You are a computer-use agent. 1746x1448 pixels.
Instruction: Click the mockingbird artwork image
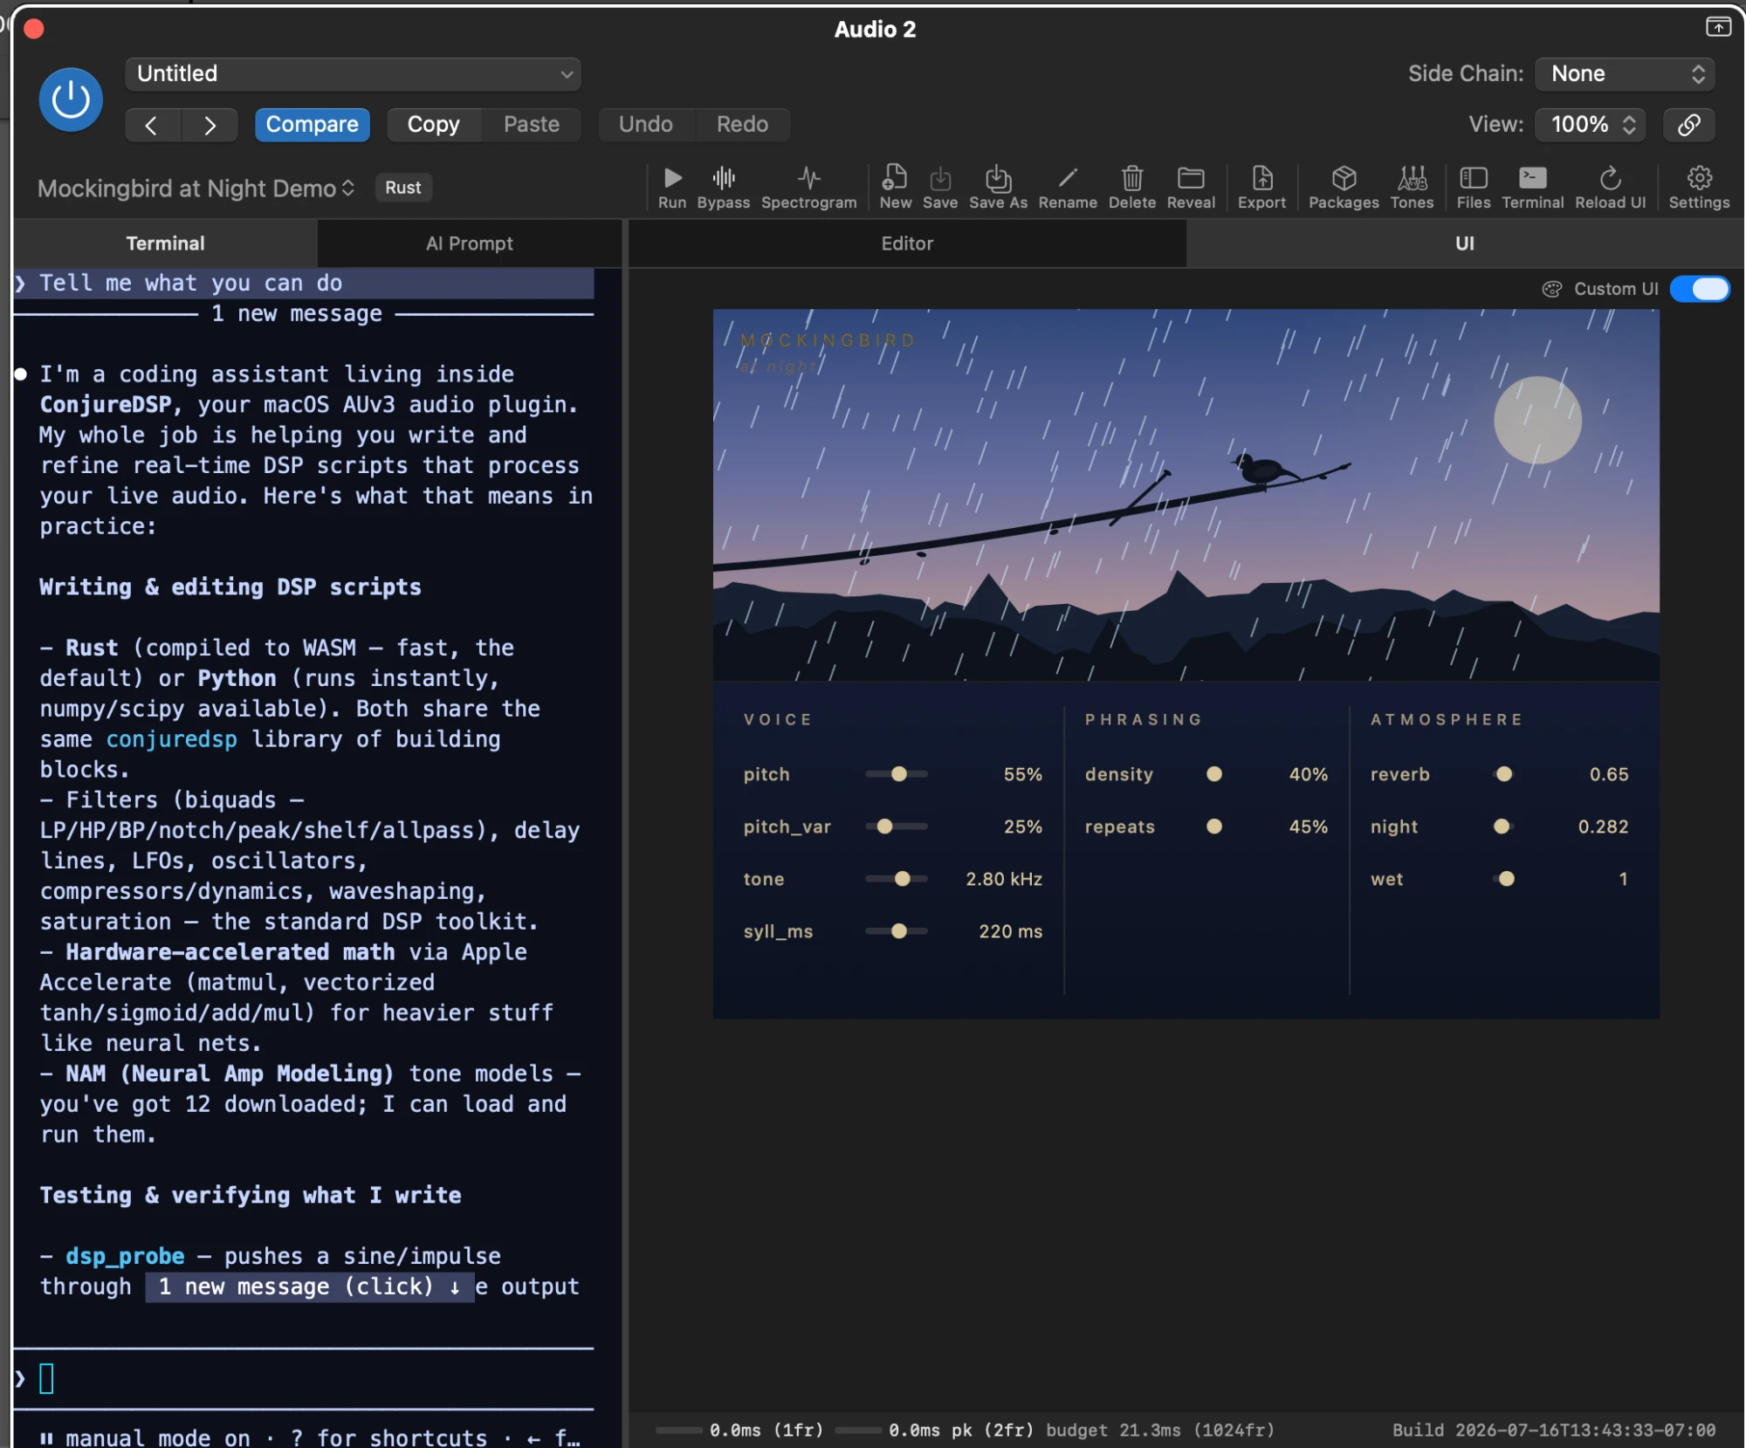point(1186,495)
